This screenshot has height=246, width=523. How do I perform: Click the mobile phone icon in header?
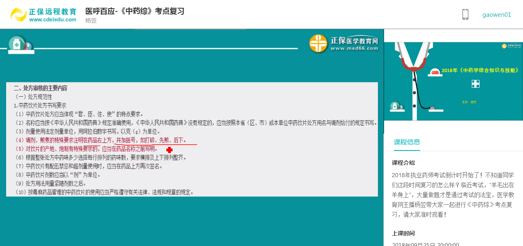pos(465,15)
